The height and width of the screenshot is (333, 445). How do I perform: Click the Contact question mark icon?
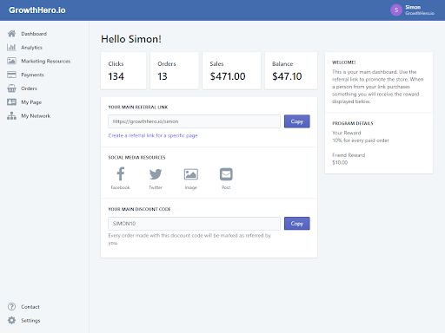pyautogui.click(x=11, y=306)
